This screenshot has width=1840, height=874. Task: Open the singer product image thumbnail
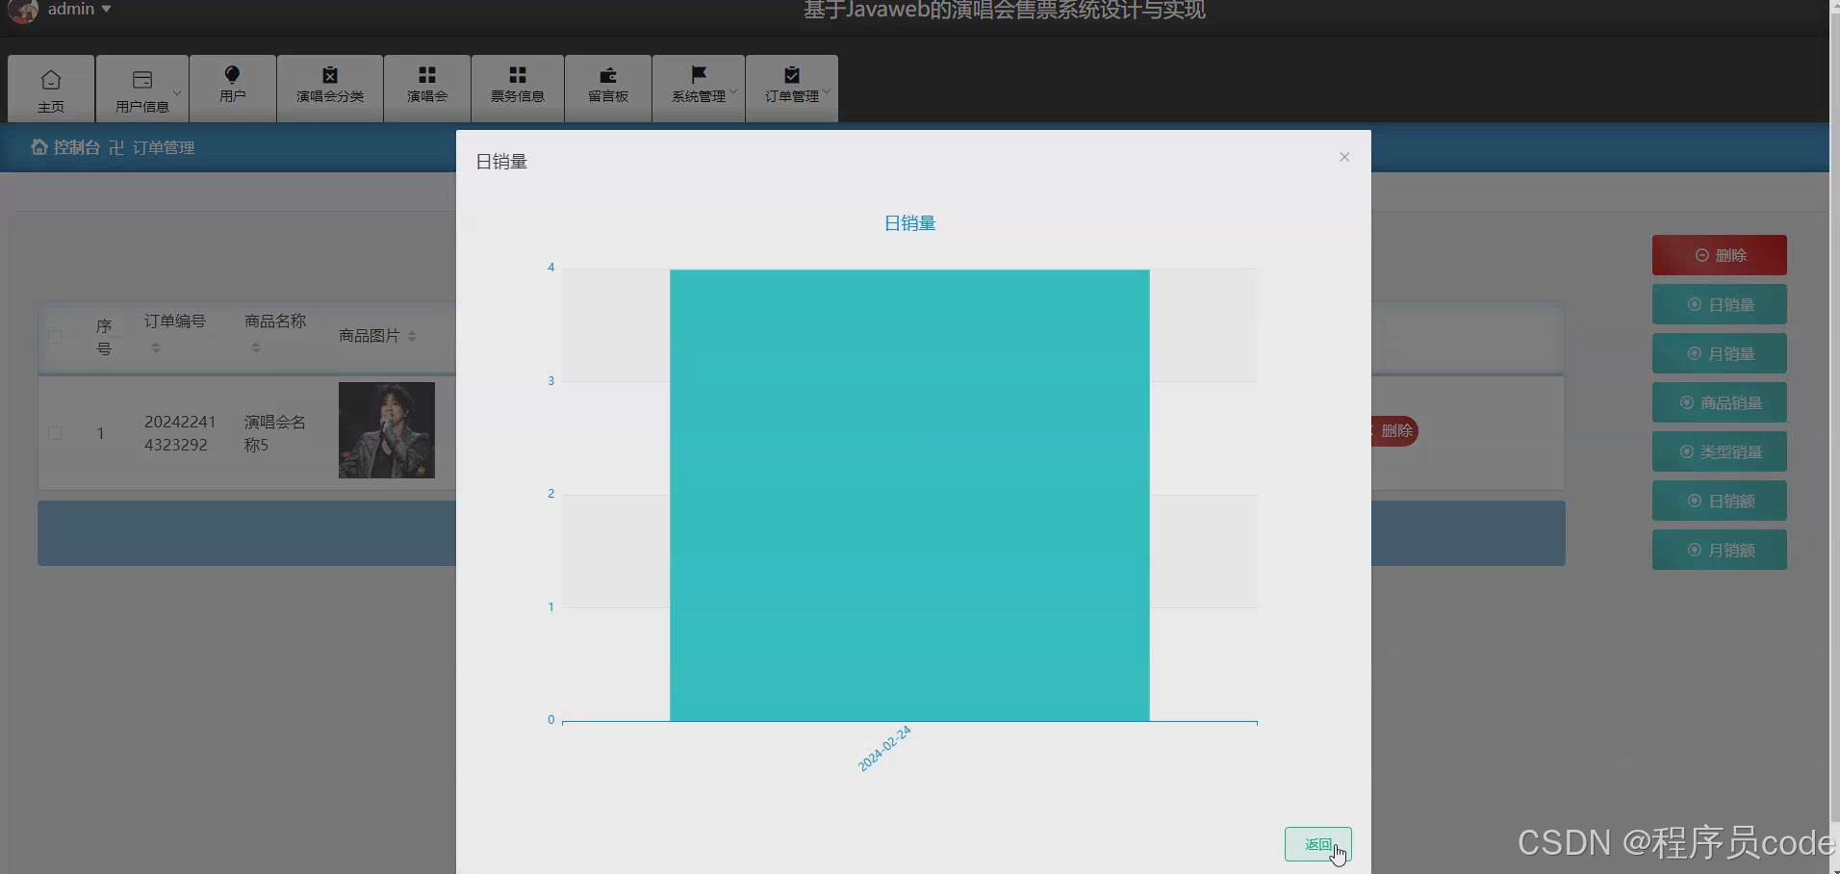coord(387,430)
